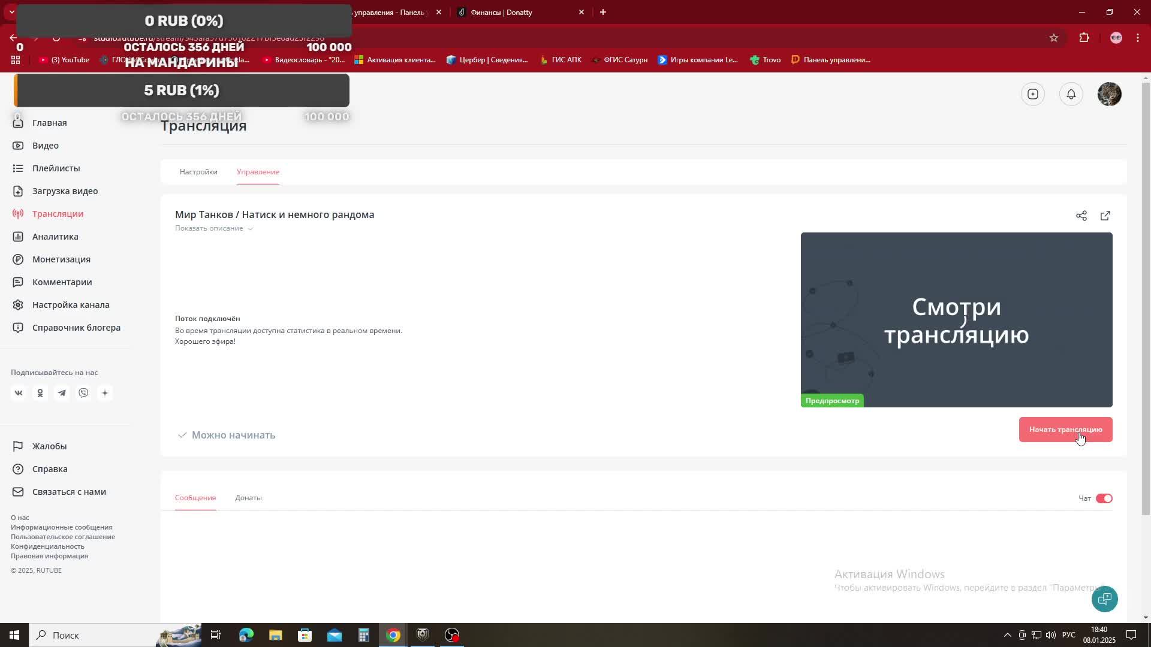Viewport: 1151px width, 647px height.
Task: Open the Dzen star social icon
Action: [105, 393]
